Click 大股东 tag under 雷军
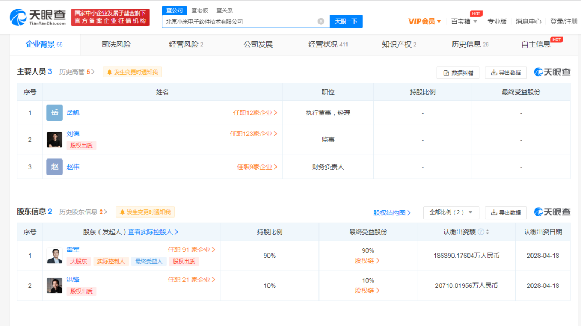Image resolution: width=581 pixels, height=326 pixels. coord(79,261)
